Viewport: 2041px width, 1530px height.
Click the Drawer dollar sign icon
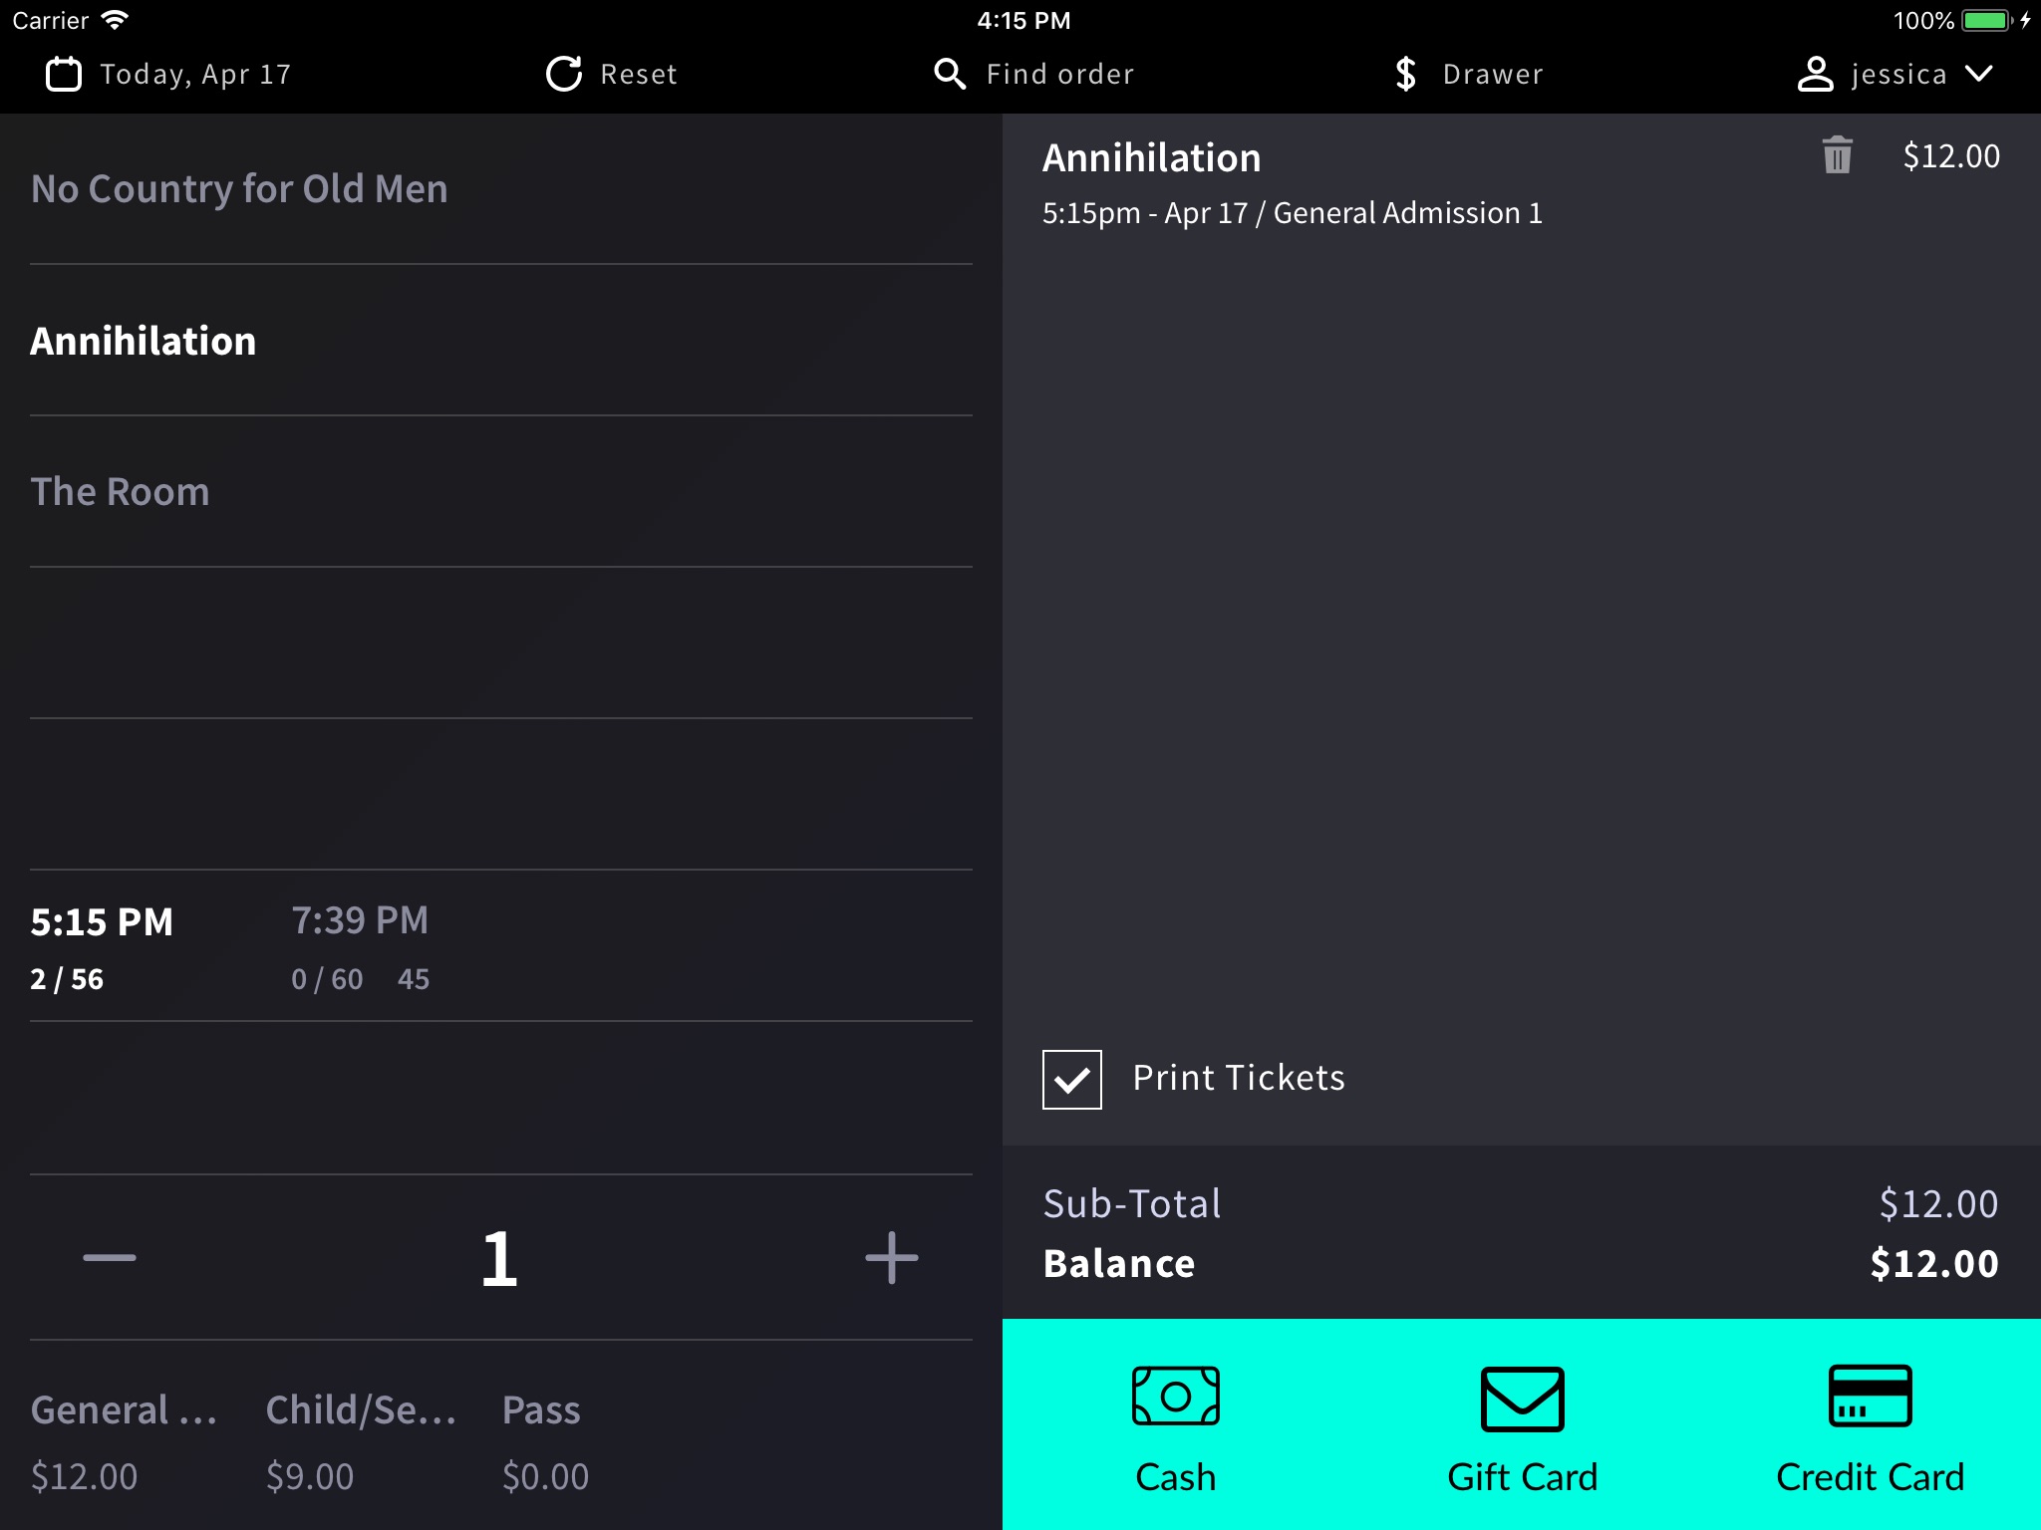[1406, 73]
